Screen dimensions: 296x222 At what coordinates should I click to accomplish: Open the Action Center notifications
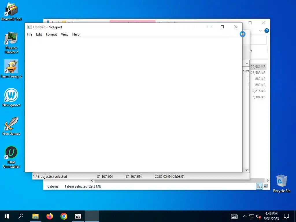tap(286, 216)
